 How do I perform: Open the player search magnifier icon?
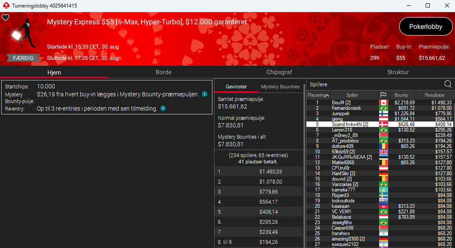pos(448,84)
